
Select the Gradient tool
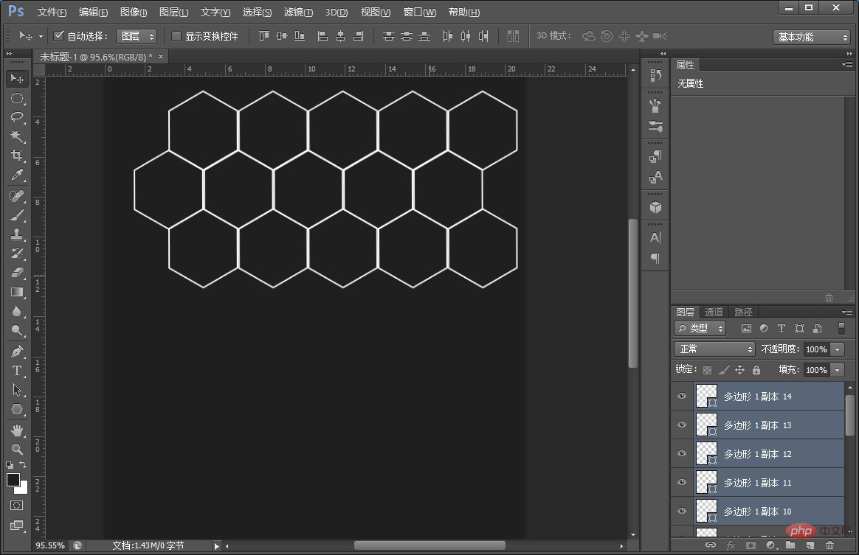pos(17,292)
